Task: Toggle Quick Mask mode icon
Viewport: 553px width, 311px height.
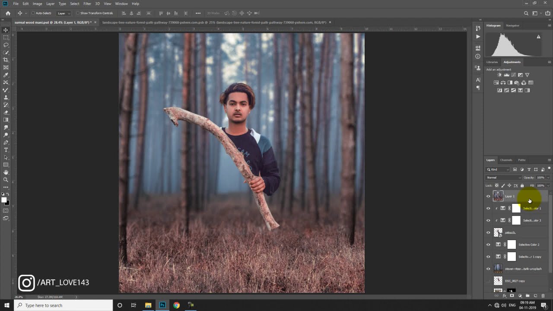Action: pos(6,211)
